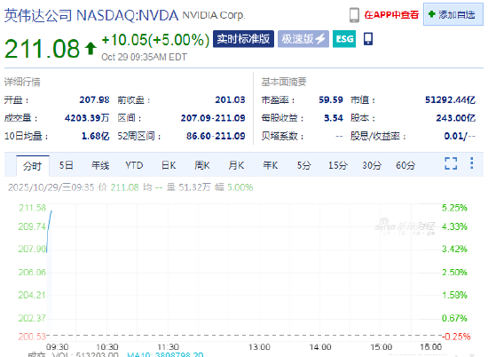Image resolution: width=488 pixels, height=357 pixels.
Task: Click the green up arrow by price
Action: [x=91, y=49]
